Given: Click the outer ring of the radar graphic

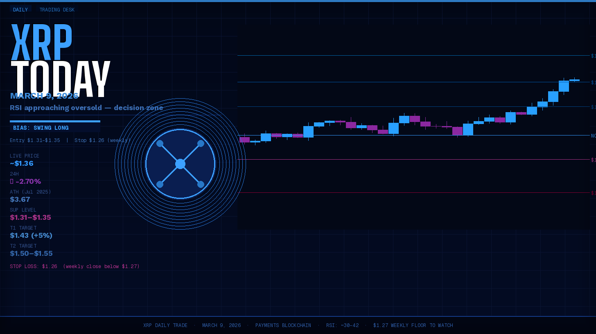Looking at the screenshot, I should [180, 99].
